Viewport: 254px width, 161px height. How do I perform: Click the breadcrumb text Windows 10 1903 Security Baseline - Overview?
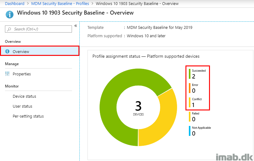(137, 3)
